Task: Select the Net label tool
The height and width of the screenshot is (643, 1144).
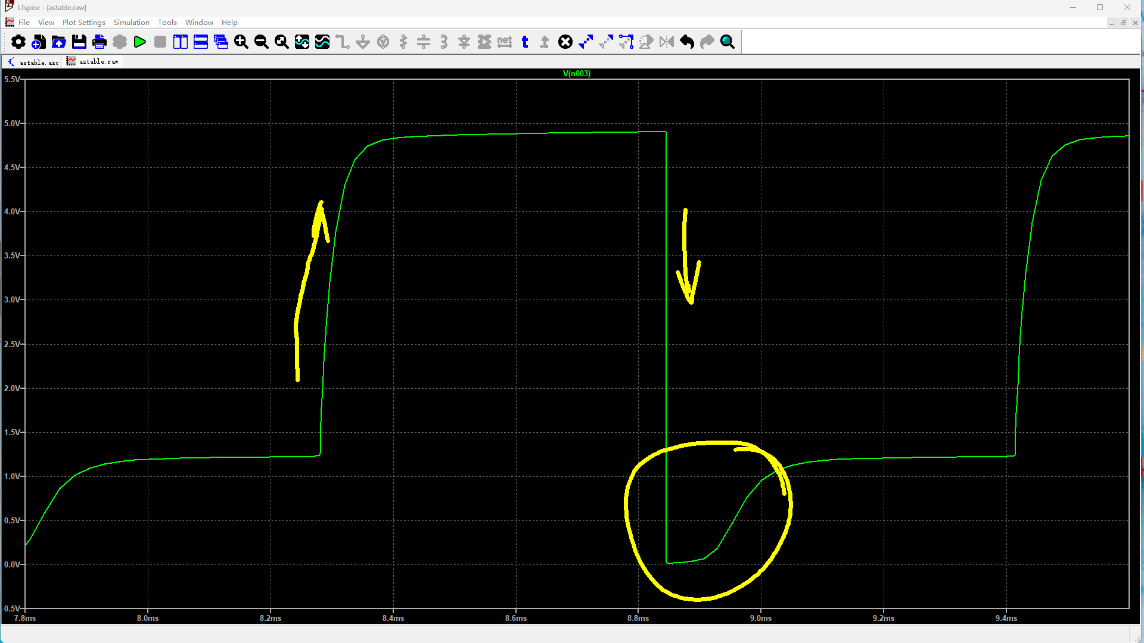Action: click(x=505, y=42)
